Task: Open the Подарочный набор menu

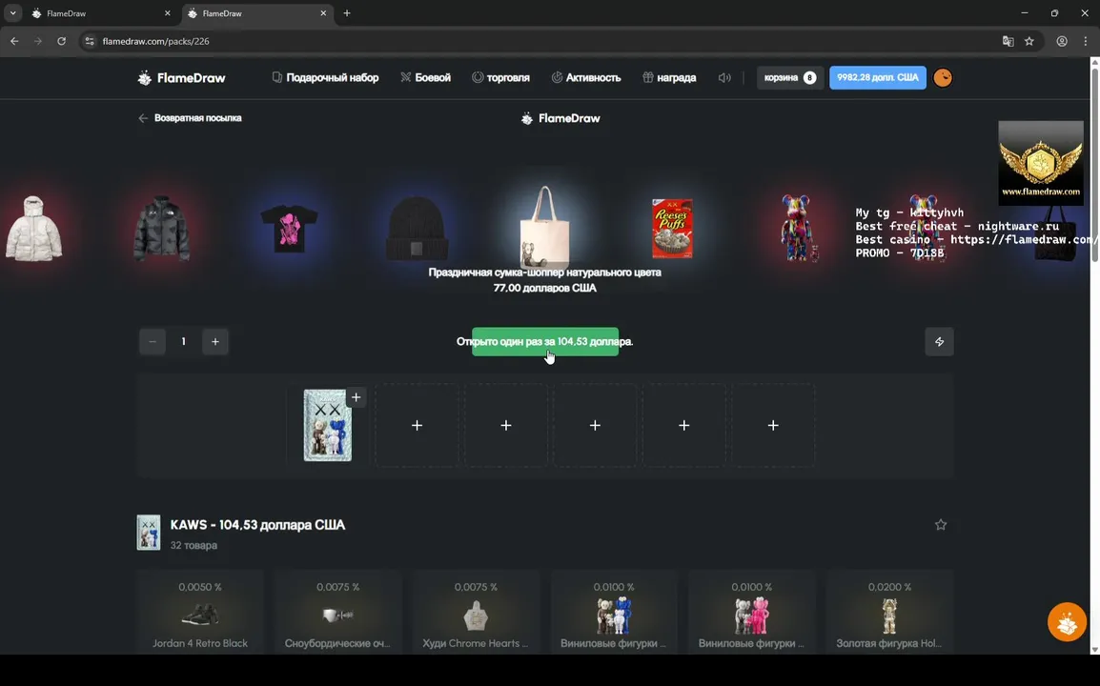Action: (325, 78)
